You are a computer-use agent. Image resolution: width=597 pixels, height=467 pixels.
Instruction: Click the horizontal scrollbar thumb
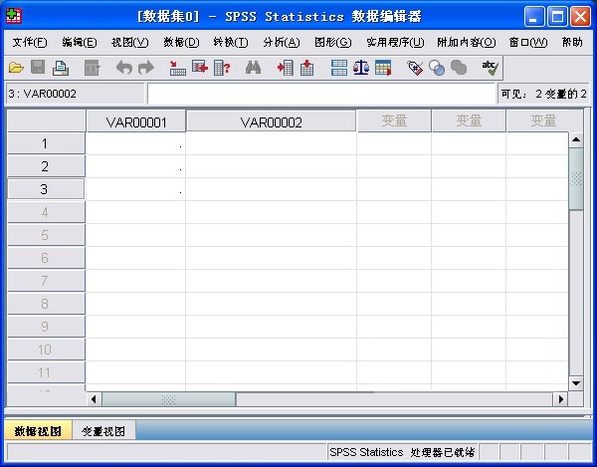(x=169, y=399)
